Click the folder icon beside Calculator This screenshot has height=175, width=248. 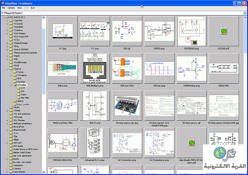pos(11,165)
